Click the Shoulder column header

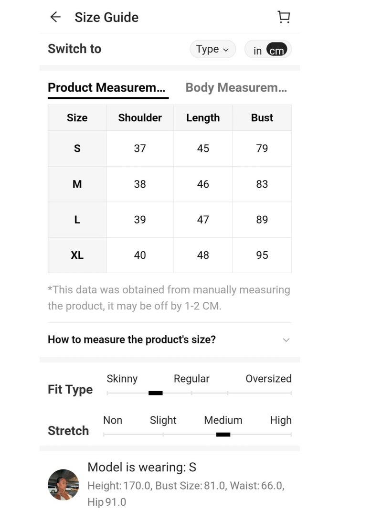[140, 118]
